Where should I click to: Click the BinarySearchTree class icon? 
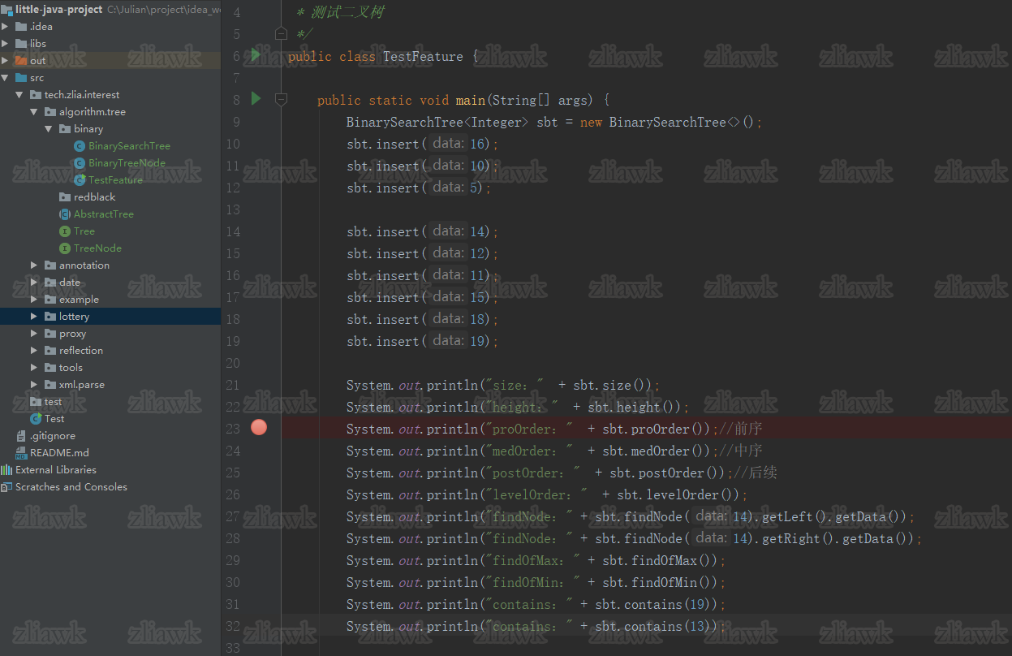pos(80,146)
